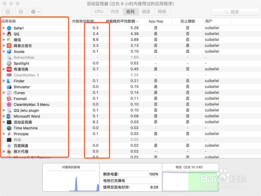Click the Safari app icon

click(x=9, y=28)
